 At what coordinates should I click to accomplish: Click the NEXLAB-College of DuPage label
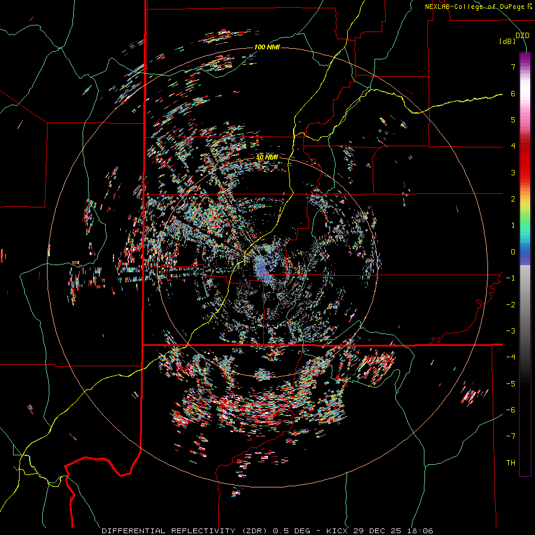coord(478,7)
